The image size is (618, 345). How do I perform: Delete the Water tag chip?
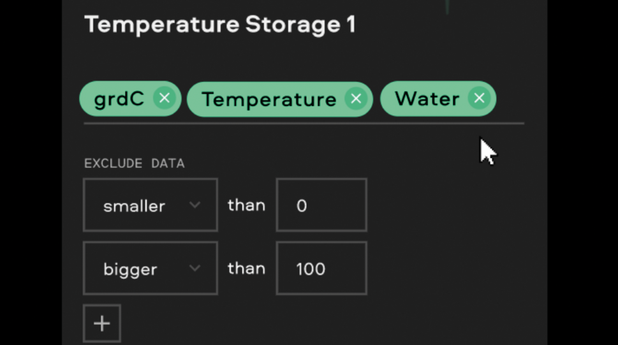tap(479, 98)
